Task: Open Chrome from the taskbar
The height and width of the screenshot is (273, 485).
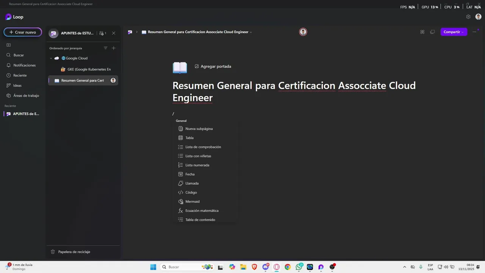Action: tap(288, 267)
